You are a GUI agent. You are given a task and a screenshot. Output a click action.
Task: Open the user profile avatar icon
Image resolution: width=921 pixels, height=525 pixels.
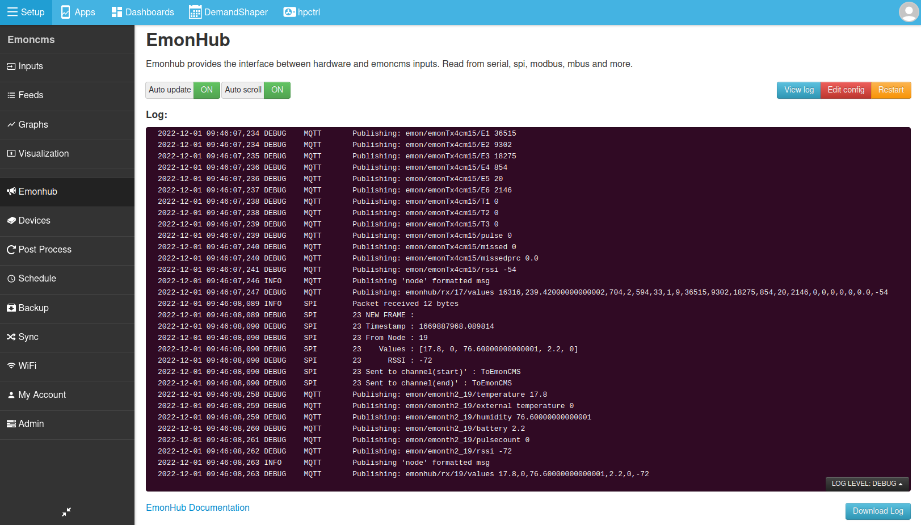[x=909, y=12]
